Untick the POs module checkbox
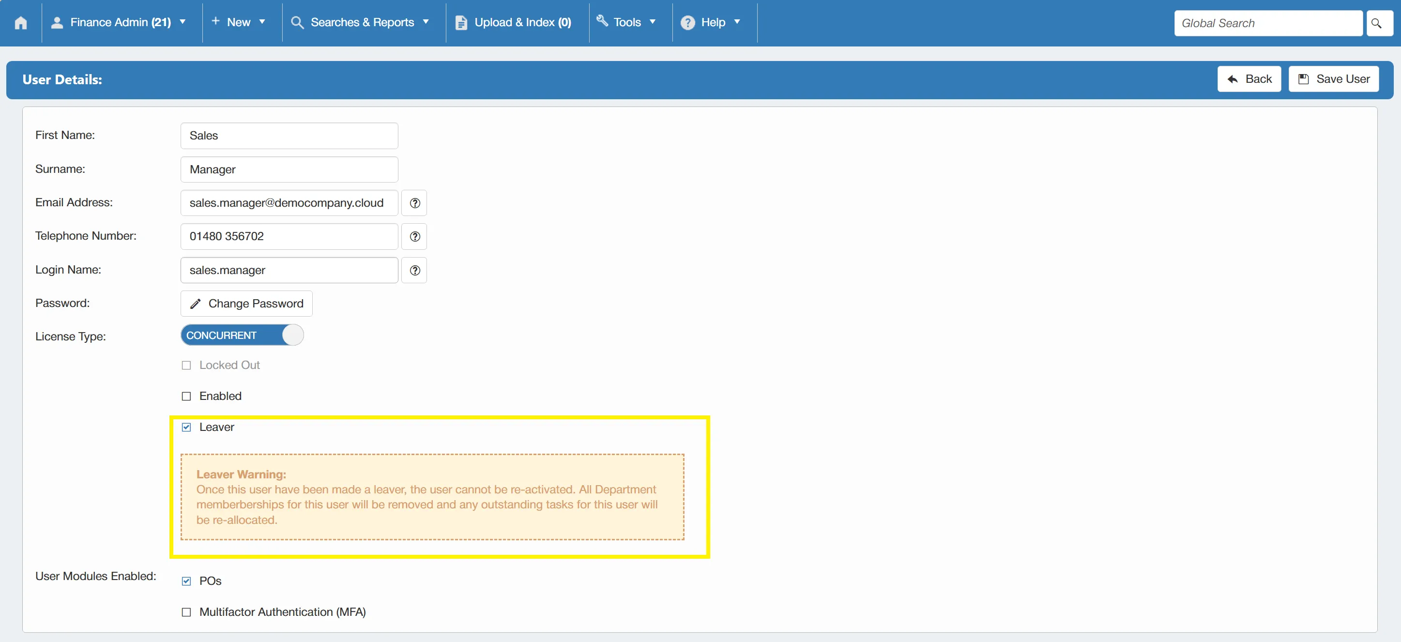Viewport: 1401px width, 642px height. [186, 581]
